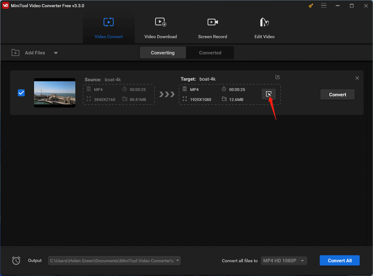Click the source size 88.81MB text
Image resolution: width=373 pixels, height=276 pixels.
pyautogui.click(x=138, y=99)
